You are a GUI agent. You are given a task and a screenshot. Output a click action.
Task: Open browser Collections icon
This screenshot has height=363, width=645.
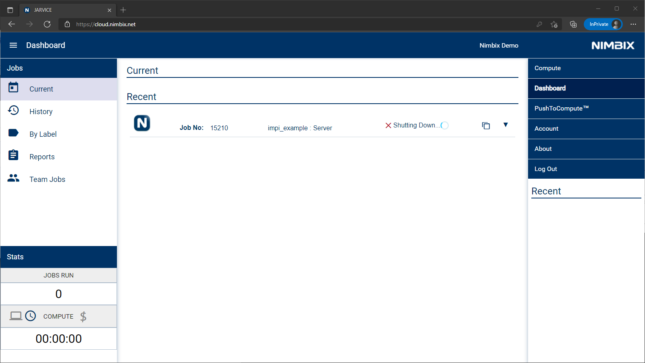[x=573, y=24]
